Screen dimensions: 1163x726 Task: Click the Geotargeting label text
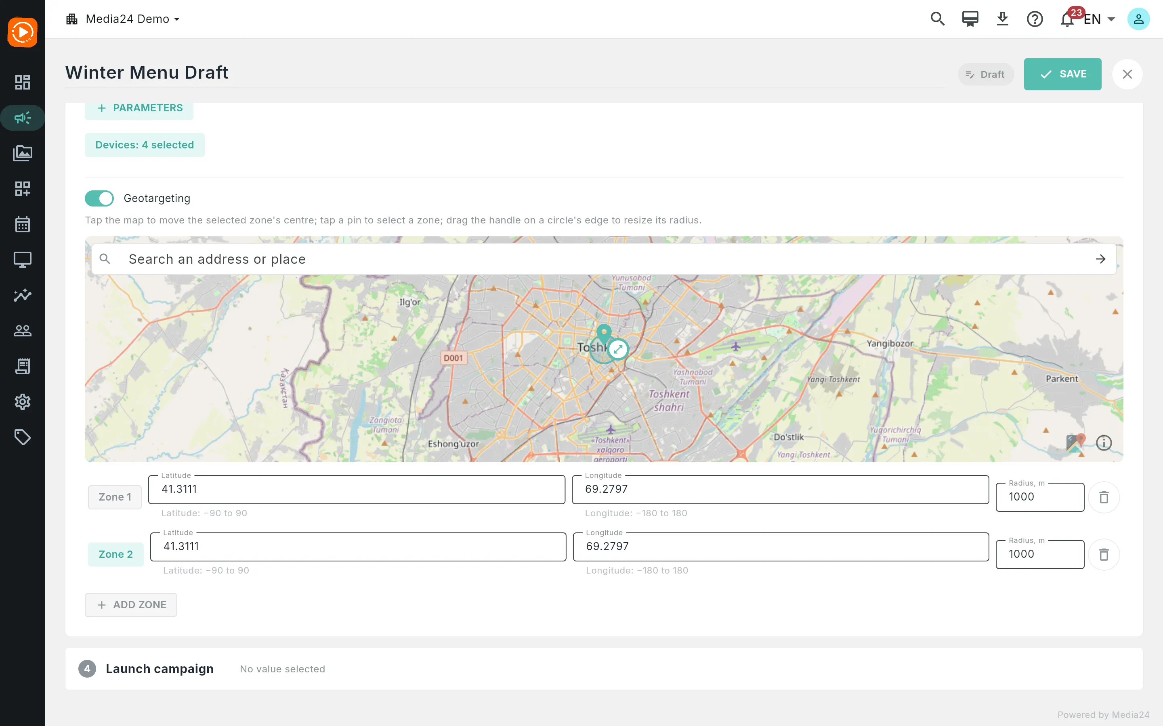(x=157, y=198)
